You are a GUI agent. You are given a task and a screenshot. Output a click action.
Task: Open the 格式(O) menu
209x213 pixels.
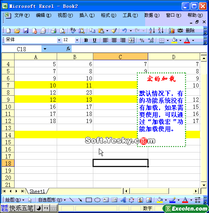pyautogui.click(x=109, y=15)
